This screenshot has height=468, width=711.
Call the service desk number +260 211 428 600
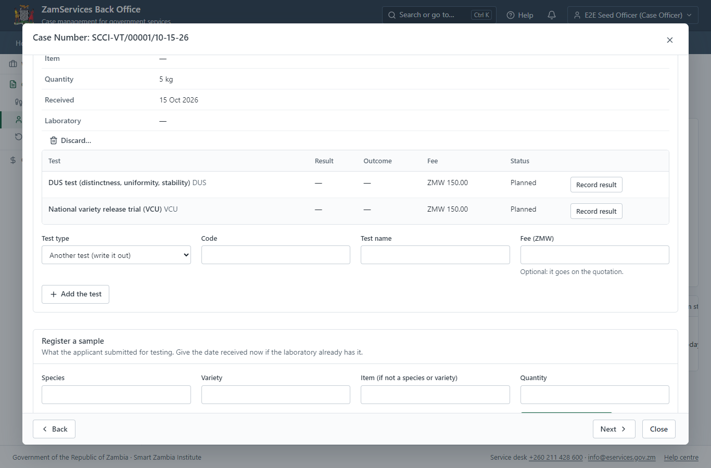(x=556, y=458)
